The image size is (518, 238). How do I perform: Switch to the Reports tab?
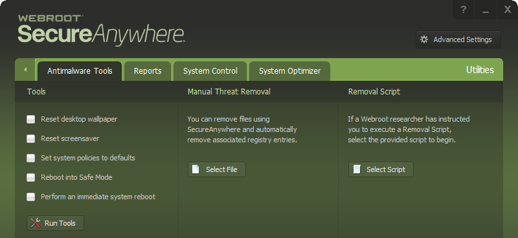pos(148,71)
